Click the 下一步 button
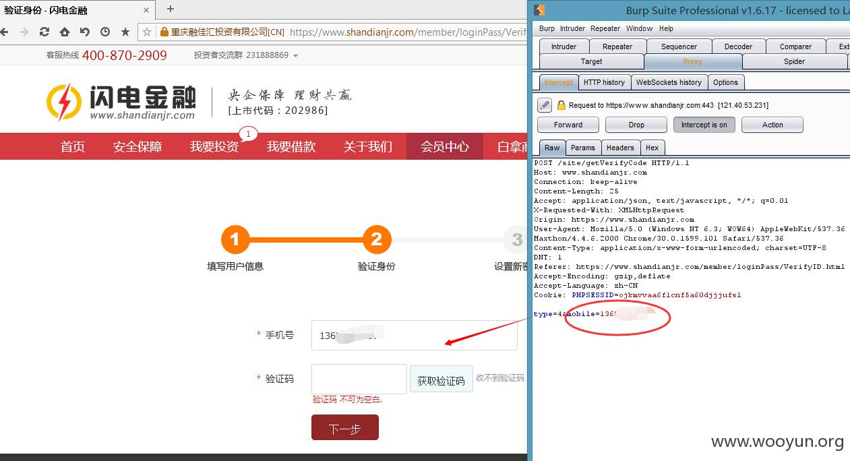This screenshot has width=850, height=461. (x=345, y=428)
